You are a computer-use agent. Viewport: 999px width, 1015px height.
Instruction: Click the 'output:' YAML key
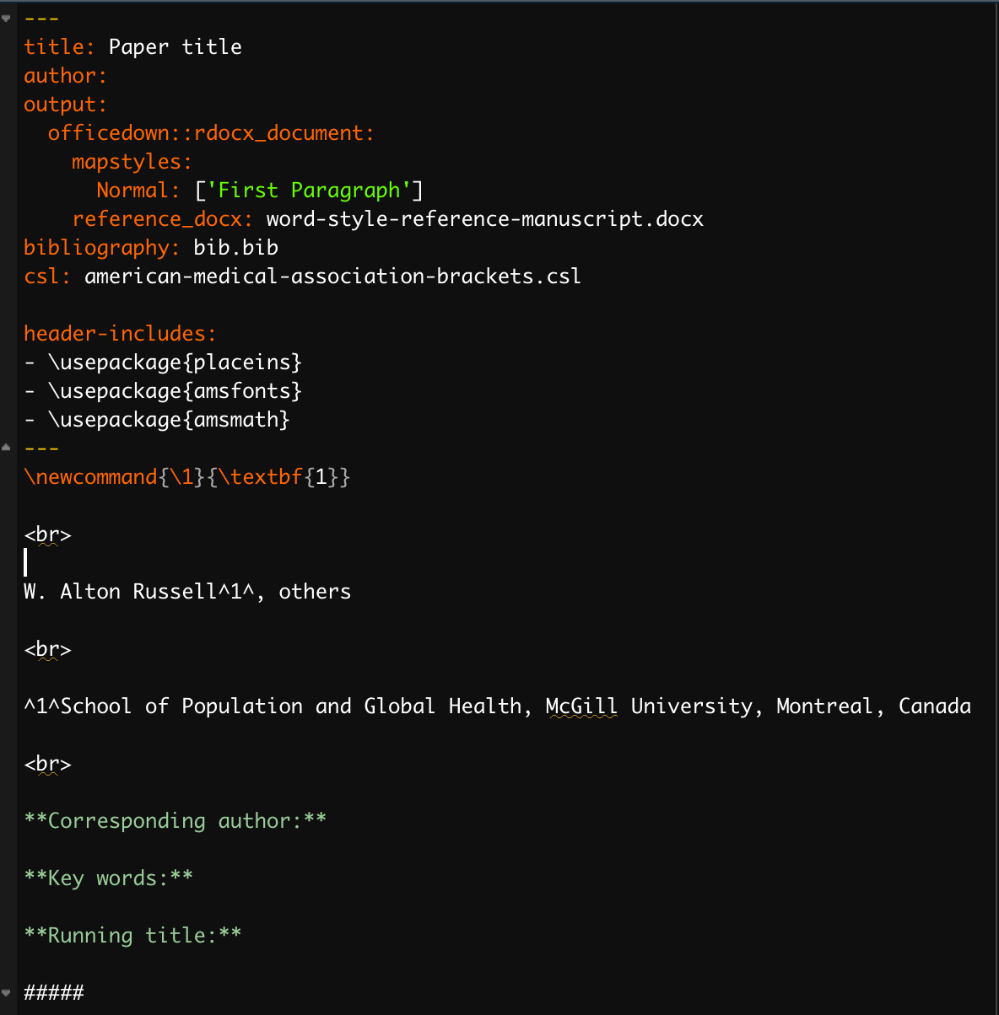[65, 105]
